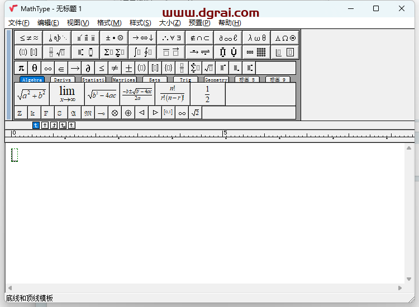Insert the sqrt(a²+b²) expression
This screenshot has width=419, height=307.
pyautogui.click(x=32, y=94)
